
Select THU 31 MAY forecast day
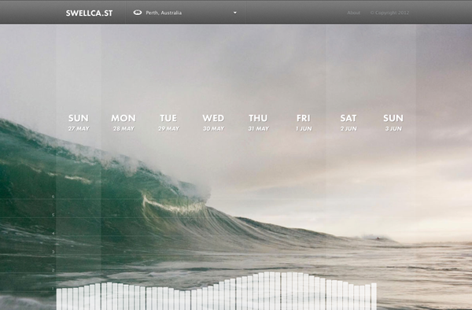click(258, 123)
